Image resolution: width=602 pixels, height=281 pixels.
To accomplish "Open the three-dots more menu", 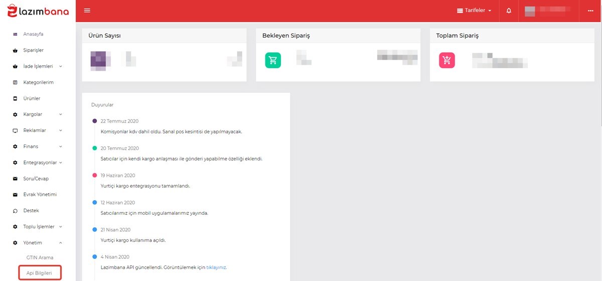I will tap(590, 11).
